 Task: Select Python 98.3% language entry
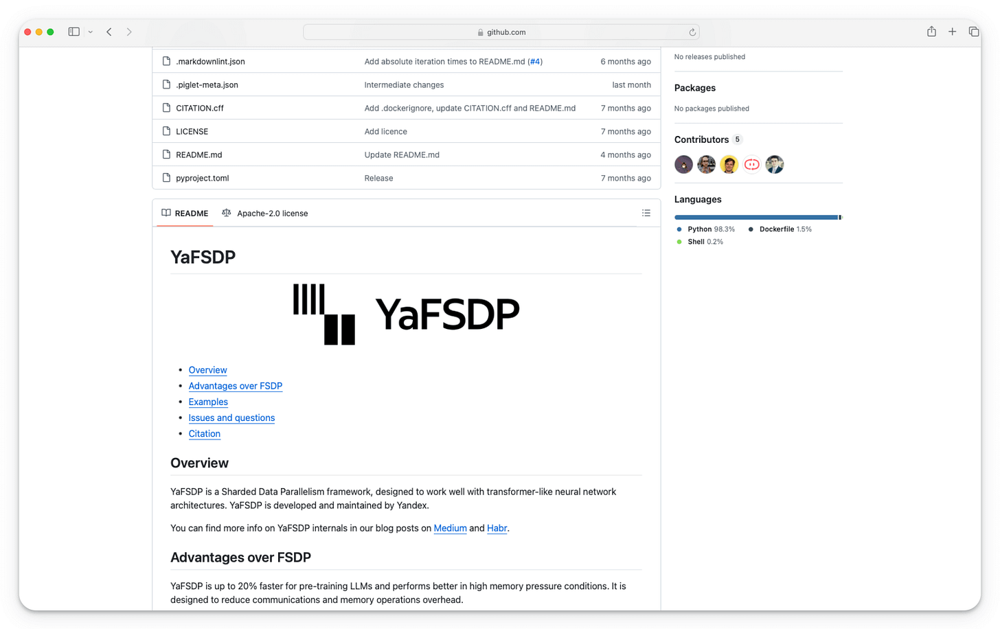[705, 229]
